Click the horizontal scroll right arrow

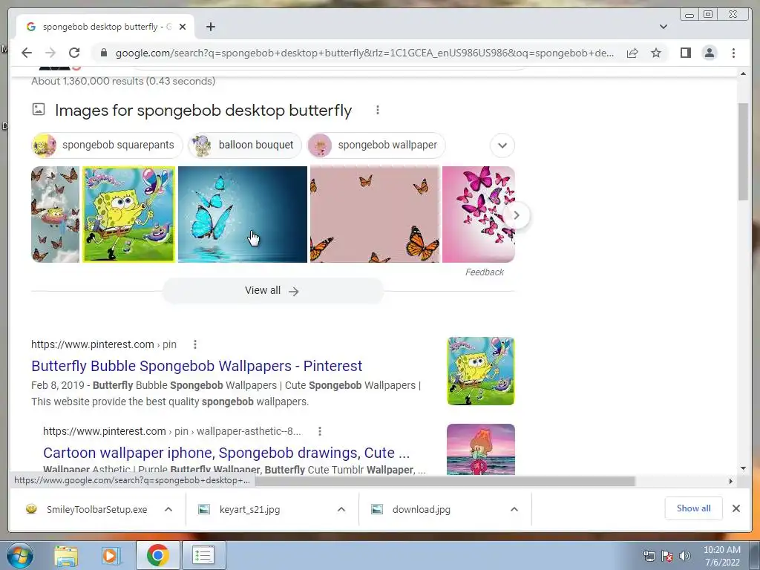[x=731, y=481]
